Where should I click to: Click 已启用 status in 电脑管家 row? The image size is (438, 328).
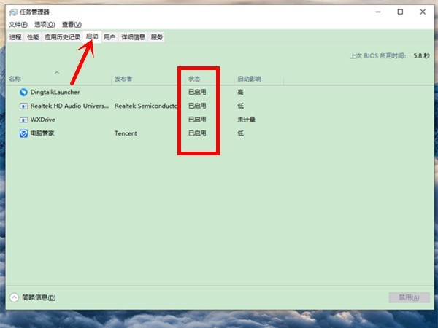tap(197, 133)
